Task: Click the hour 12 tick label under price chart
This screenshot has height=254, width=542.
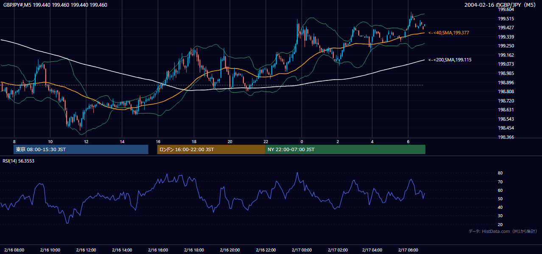Action: [x=86, y=141]
